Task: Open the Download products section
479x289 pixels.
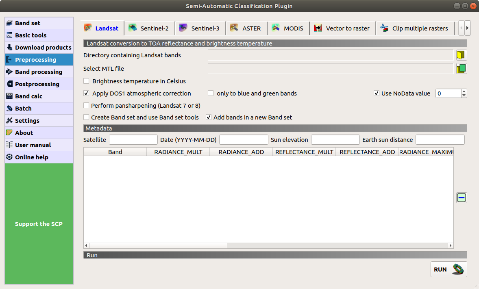Action: point(39,48)
